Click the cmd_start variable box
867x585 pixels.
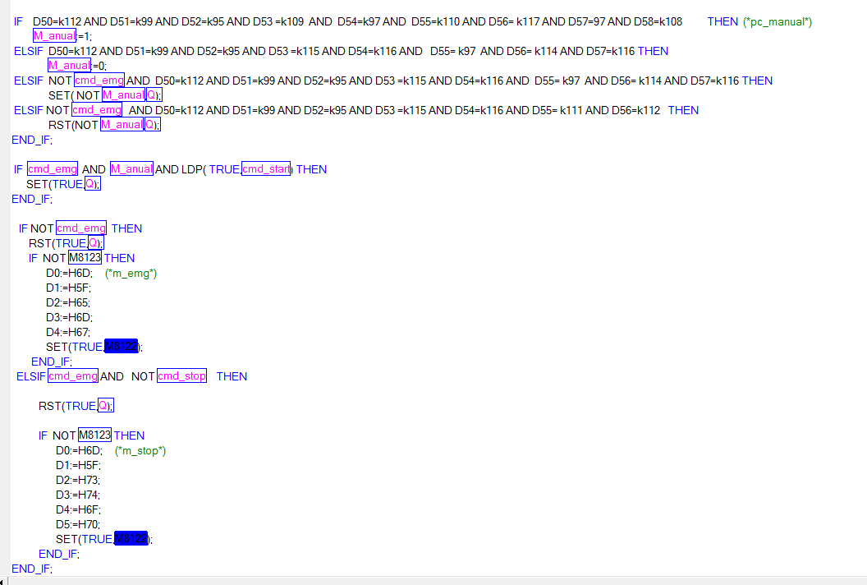coord(266,169)
